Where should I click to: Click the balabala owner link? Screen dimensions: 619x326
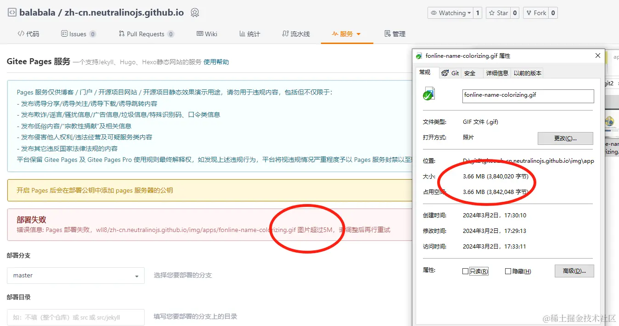[x=37, y=13]
